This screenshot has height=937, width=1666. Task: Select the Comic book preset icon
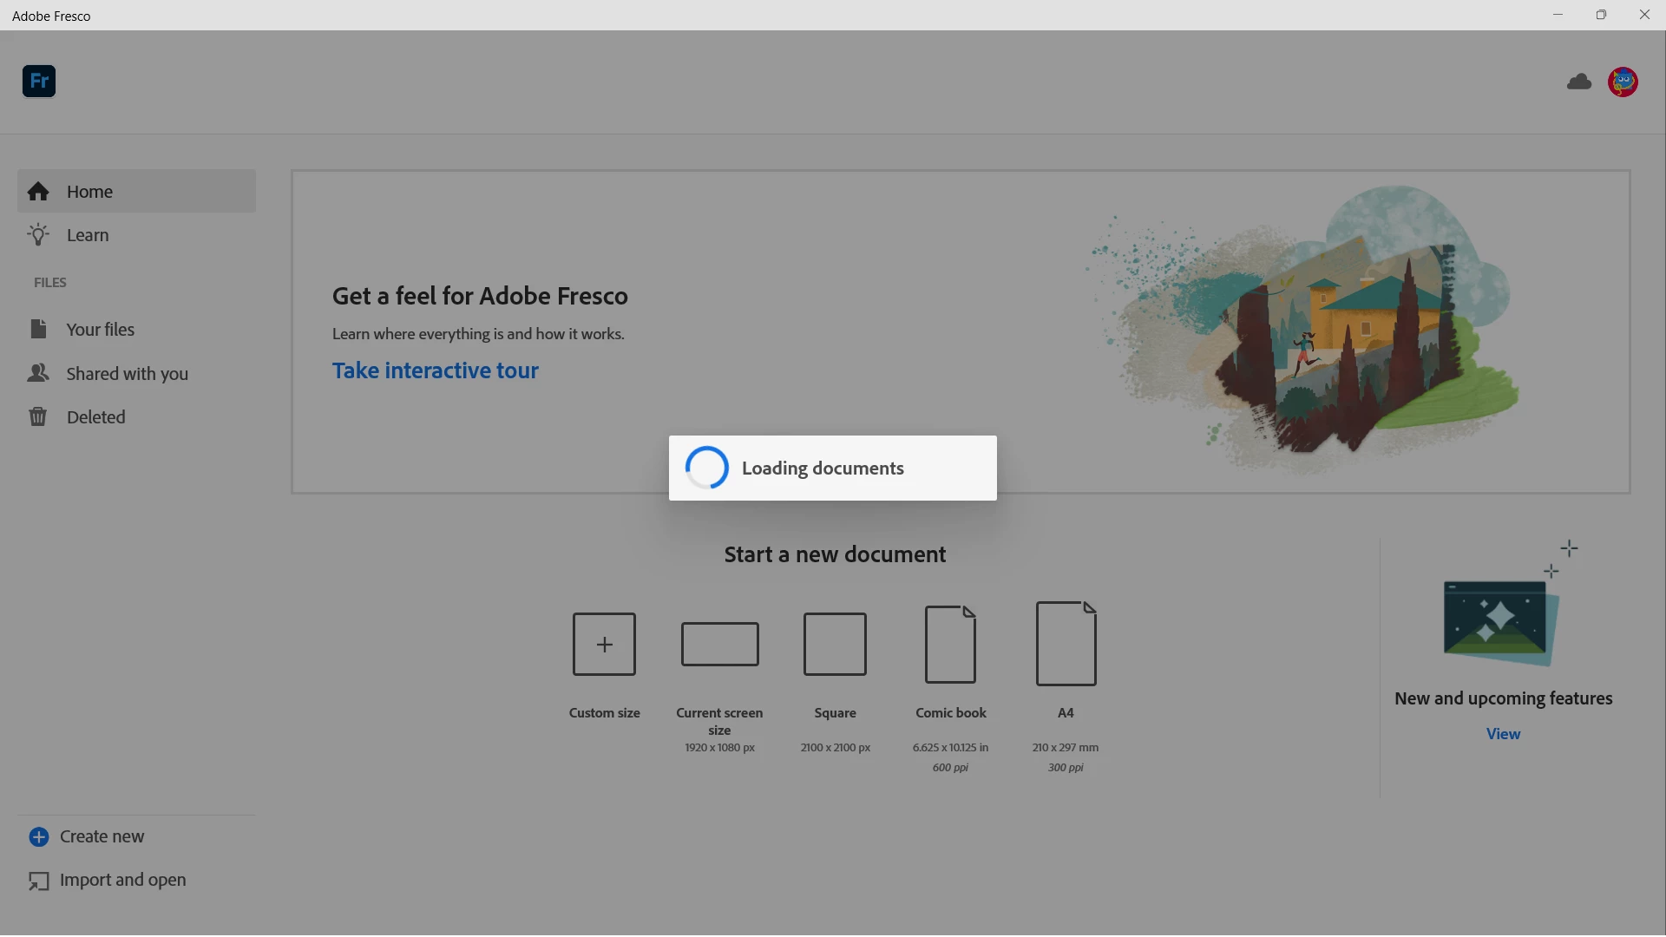(950, 645)
